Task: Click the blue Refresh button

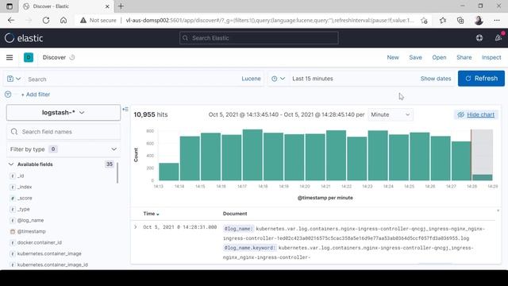Action: point(481,79)
